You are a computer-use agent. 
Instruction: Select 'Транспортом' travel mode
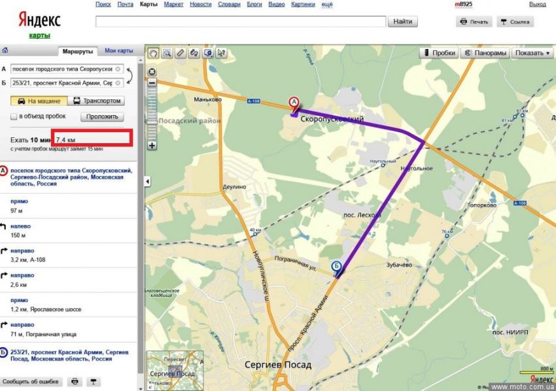point(96,101)
